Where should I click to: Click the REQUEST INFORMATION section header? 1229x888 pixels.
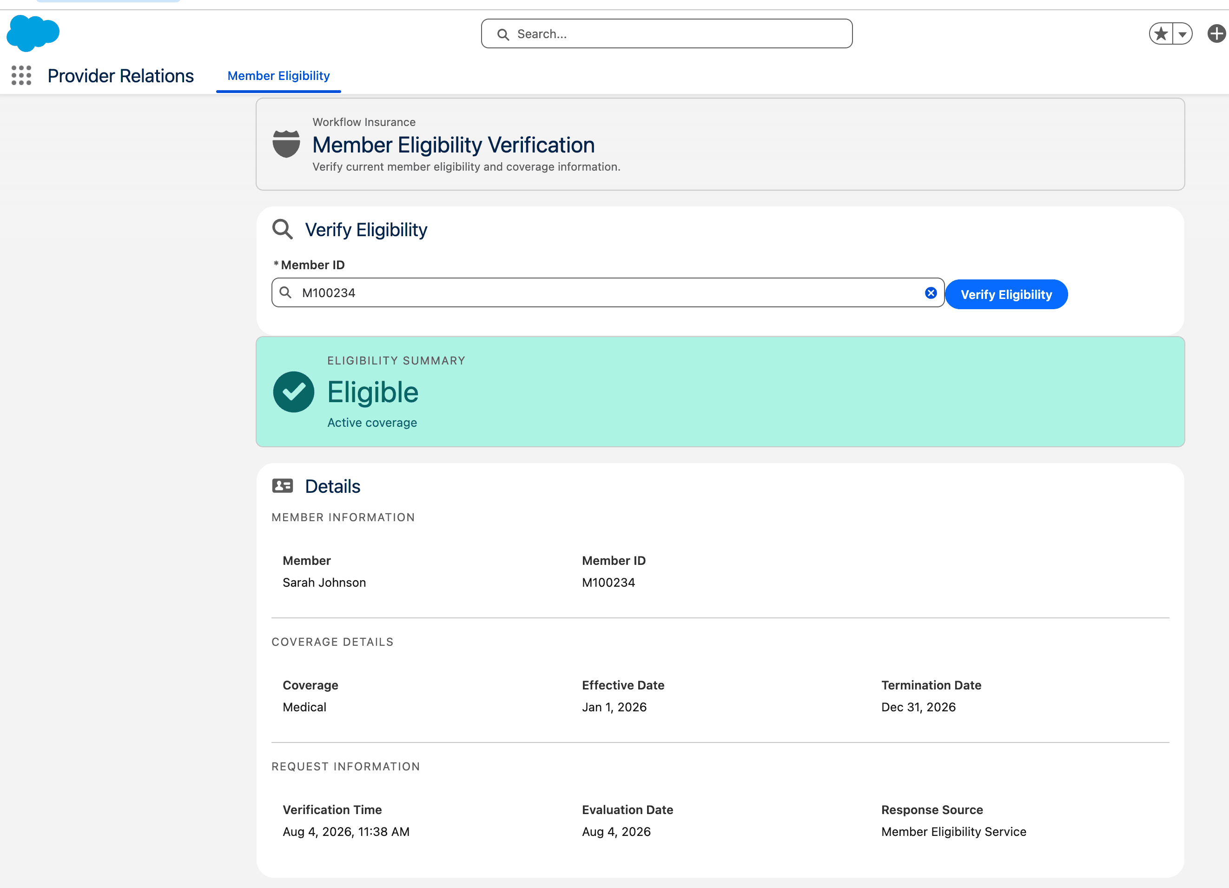(346, 767)
